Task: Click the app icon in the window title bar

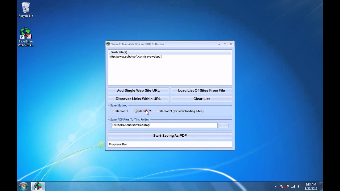Action: [108, 44]
